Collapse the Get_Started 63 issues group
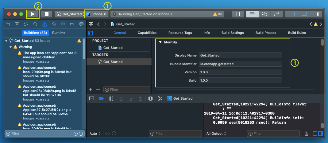Image resolution: width=328 pixels, height=143 pixels. 6,41
